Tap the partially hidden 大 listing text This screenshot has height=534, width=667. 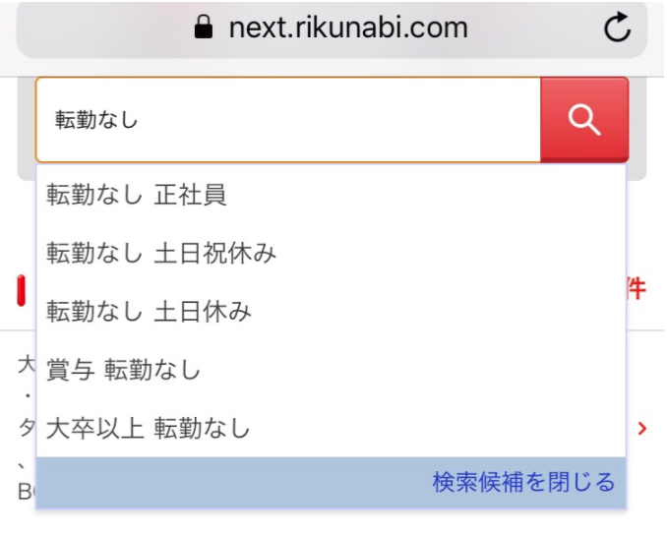27,365
